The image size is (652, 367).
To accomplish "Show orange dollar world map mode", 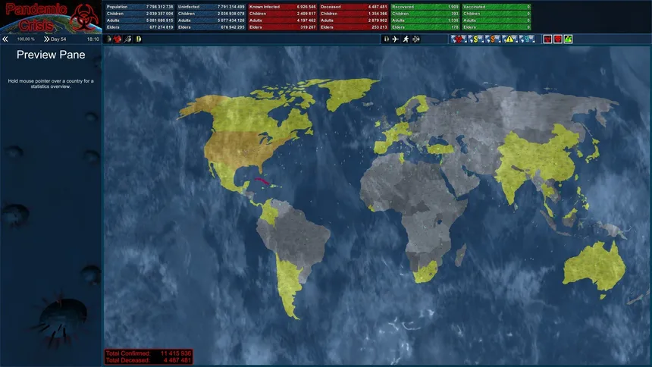I will coord(493,39).
